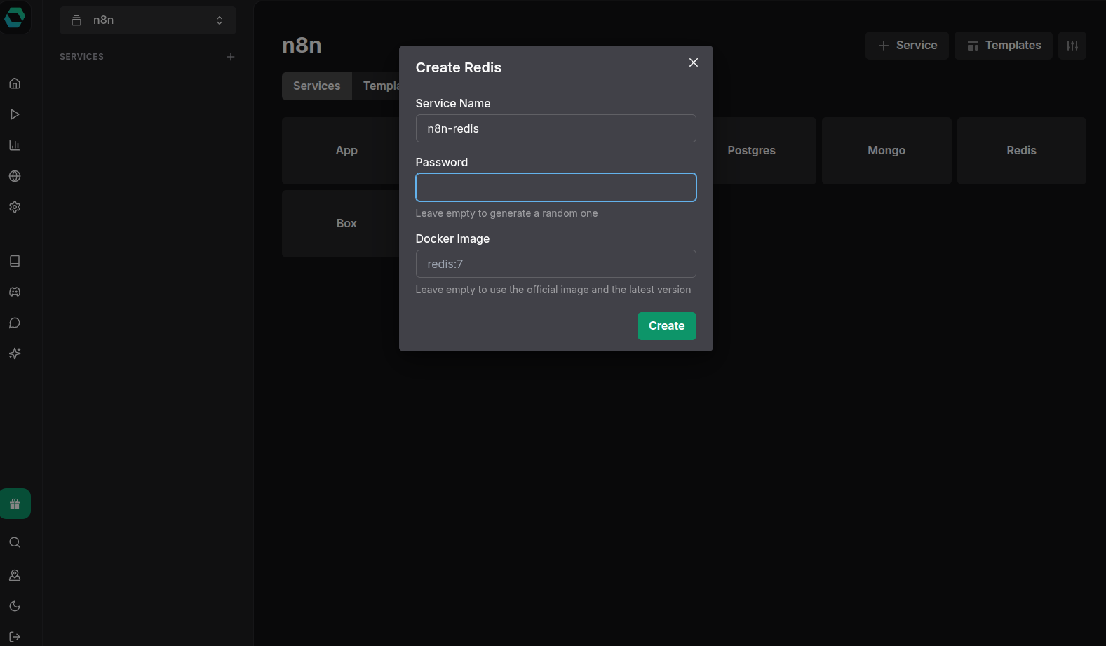Switch to the Services tab
The image size is (1106, 646).
pyautogui.click(x=317, y=86)
